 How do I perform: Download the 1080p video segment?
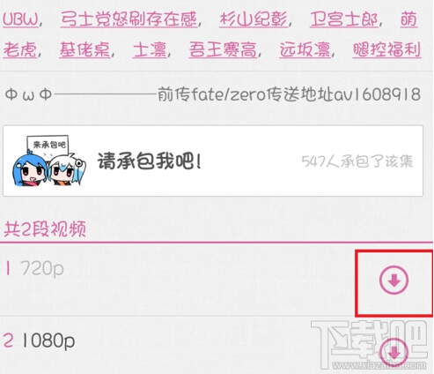tap(394, 353)
